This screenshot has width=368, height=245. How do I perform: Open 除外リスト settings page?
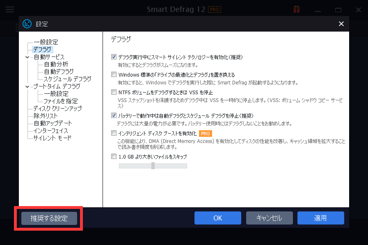(x=46, y=116)
